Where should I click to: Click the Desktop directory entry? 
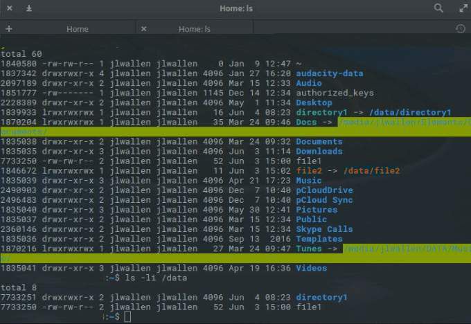click(314, 102)
